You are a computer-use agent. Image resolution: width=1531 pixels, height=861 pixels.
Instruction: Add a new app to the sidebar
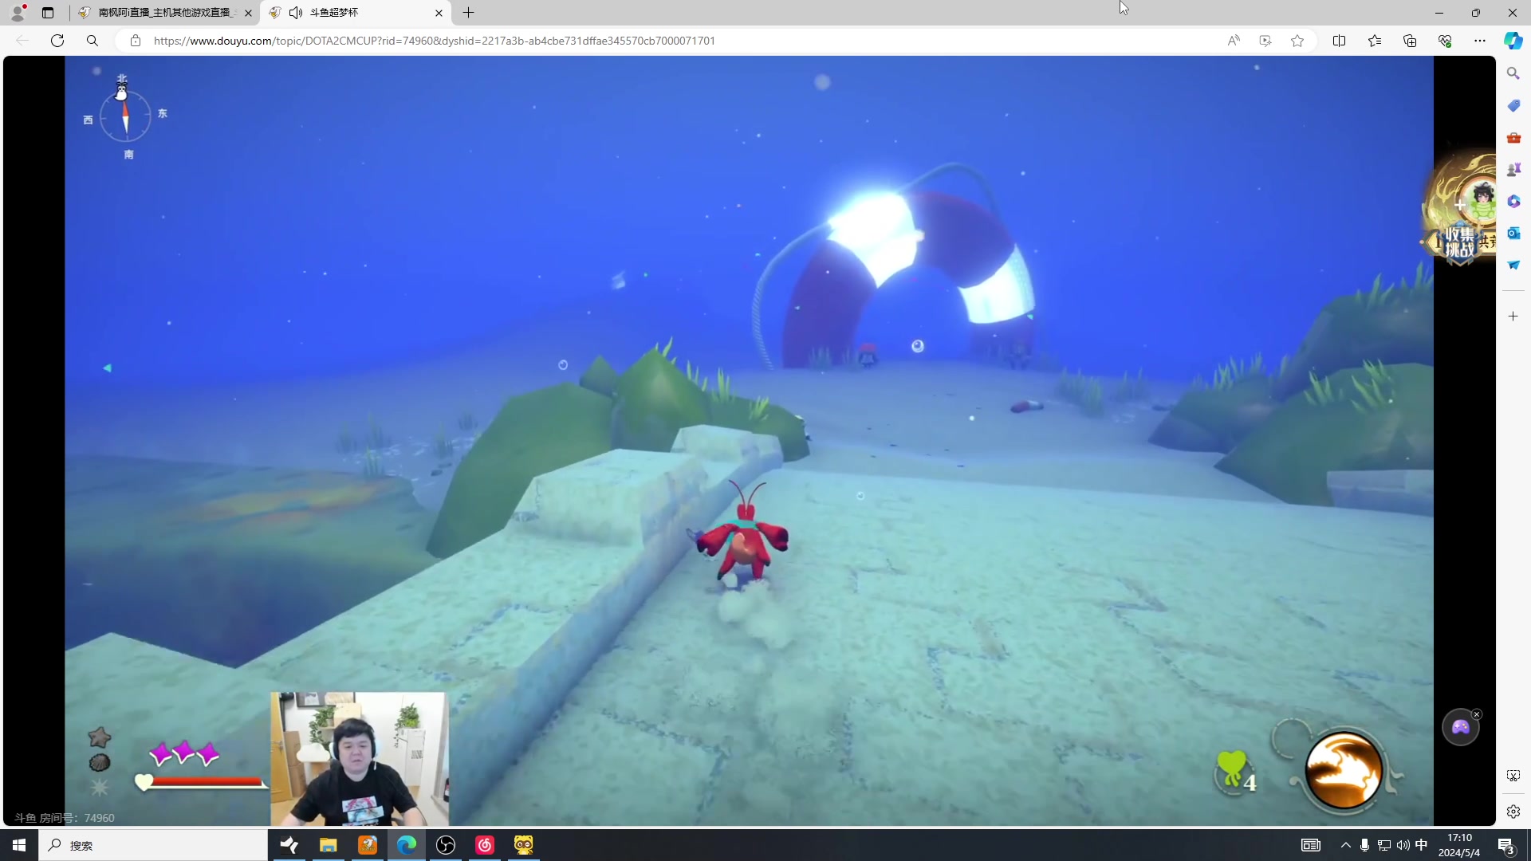coord(1513,316)
